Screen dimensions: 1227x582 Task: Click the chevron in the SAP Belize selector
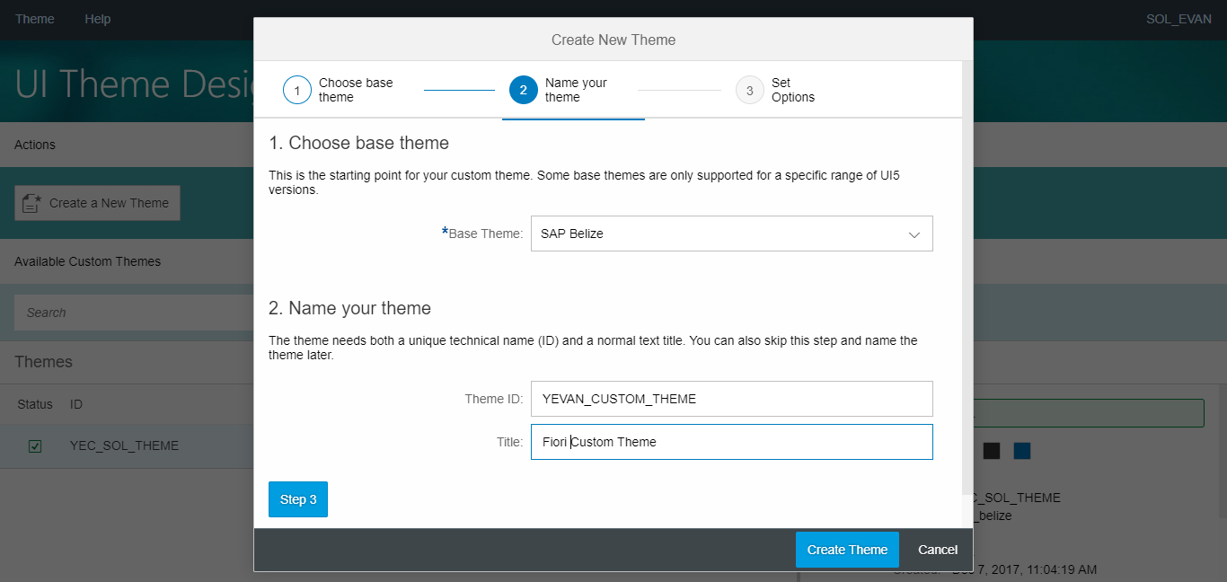coord(914,234)
